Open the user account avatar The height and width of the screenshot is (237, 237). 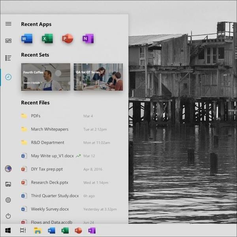tap(8, 169)
